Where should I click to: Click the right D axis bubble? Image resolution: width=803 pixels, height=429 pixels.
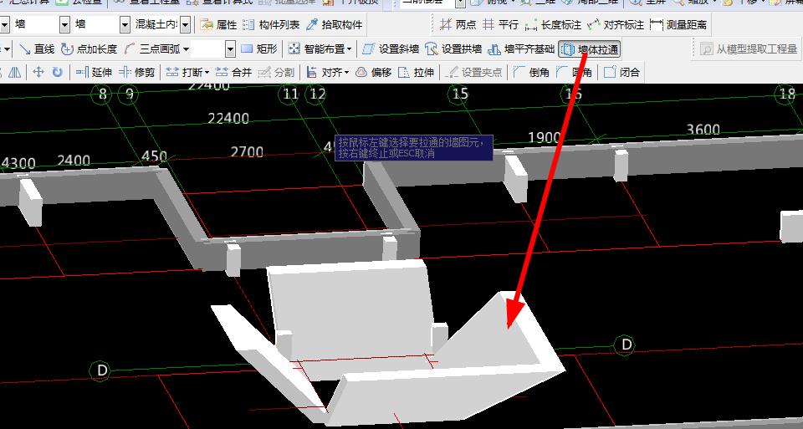point(626,345)
